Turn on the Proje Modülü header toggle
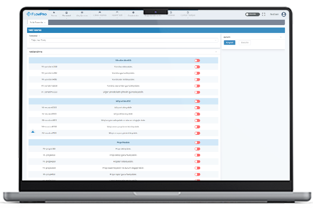 [197, 143]
